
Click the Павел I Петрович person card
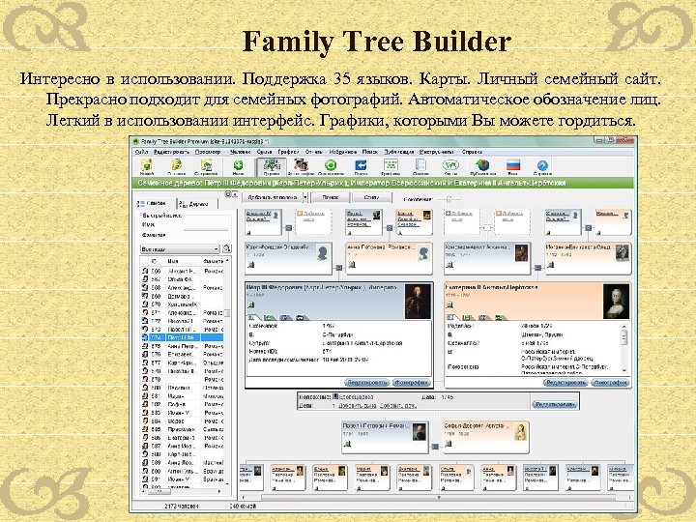pos(385,437)
